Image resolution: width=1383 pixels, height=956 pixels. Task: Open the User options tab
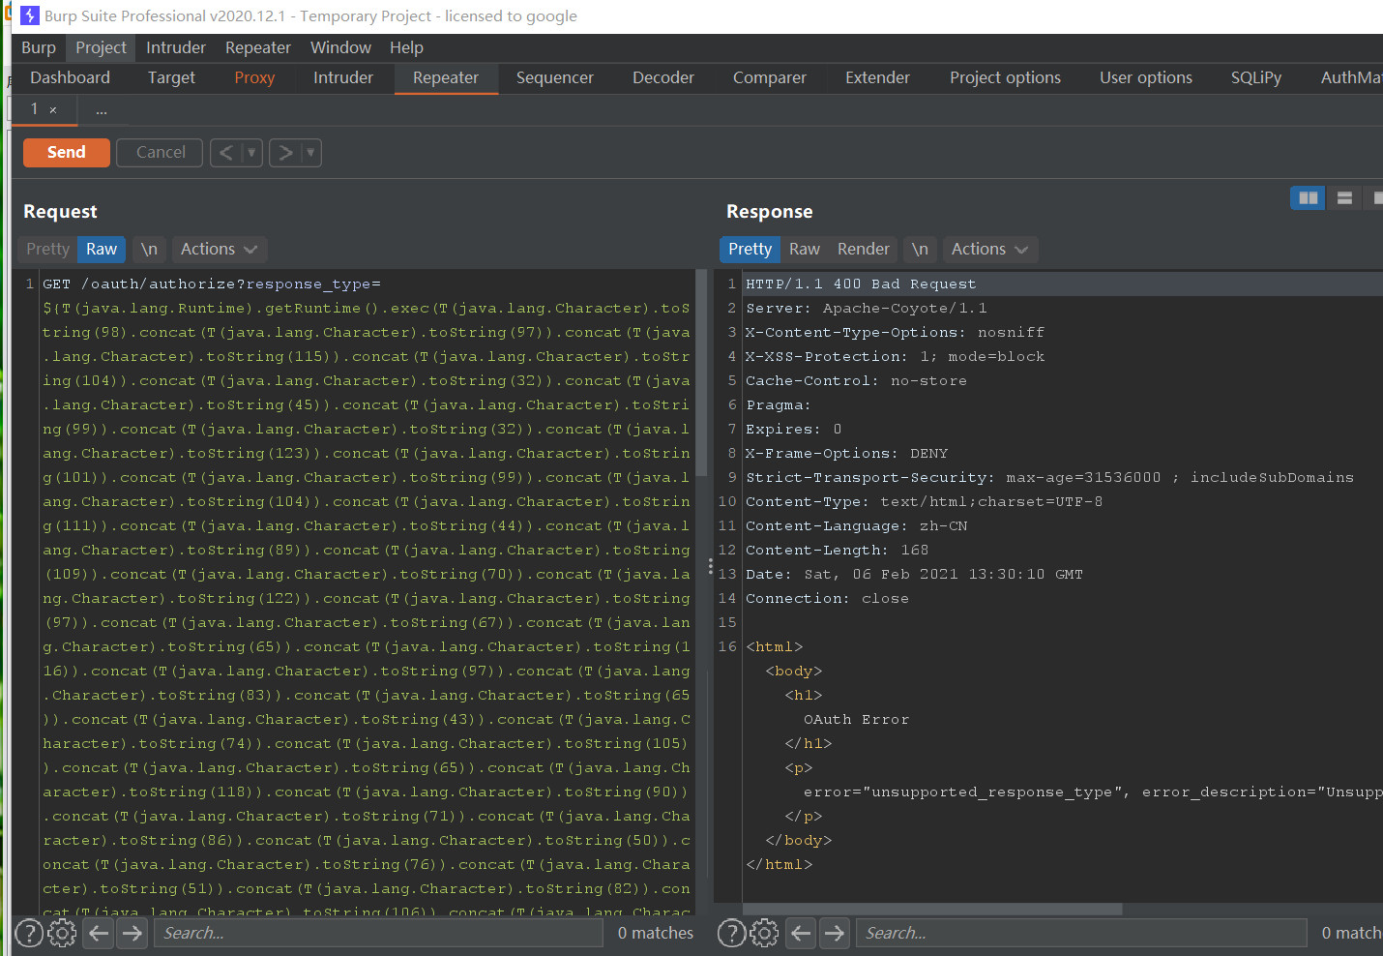click(x=1146, y=77)
